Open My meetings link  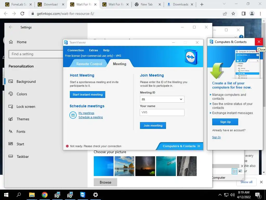[x=86, y=113]
